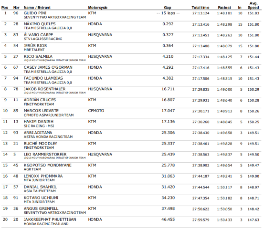Click gap value 0.292
Image resolution: width=264 pixels, height=229 pixels.
(x=168, y=24)
